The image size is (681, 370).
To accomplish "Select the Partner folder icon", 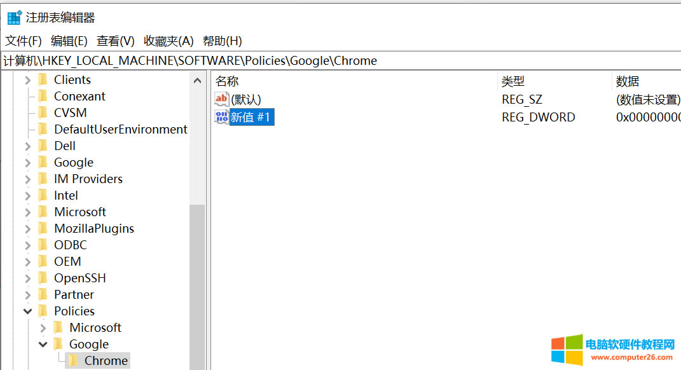I will [x=43, y=294].
